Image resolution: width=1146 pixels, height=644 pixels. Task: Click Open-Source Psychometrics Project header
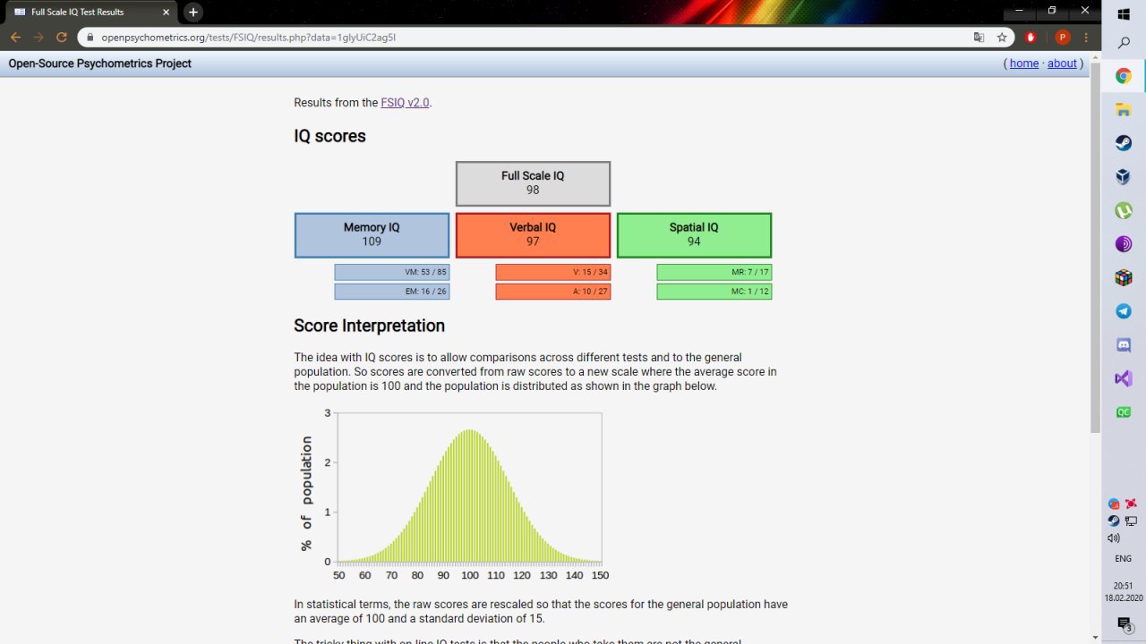coord(100,64)
